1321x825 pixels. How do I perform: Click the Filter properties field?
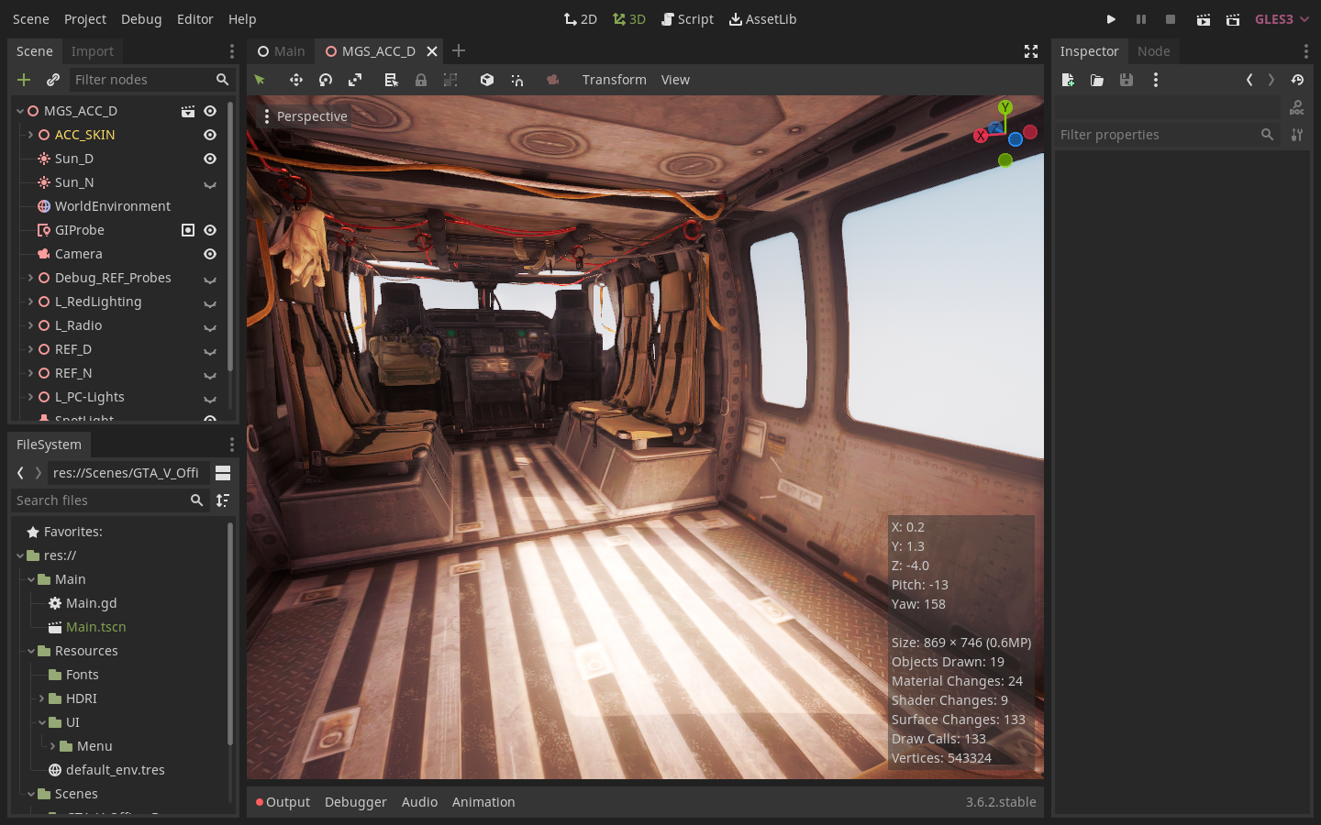click(x=1166, y=135)
